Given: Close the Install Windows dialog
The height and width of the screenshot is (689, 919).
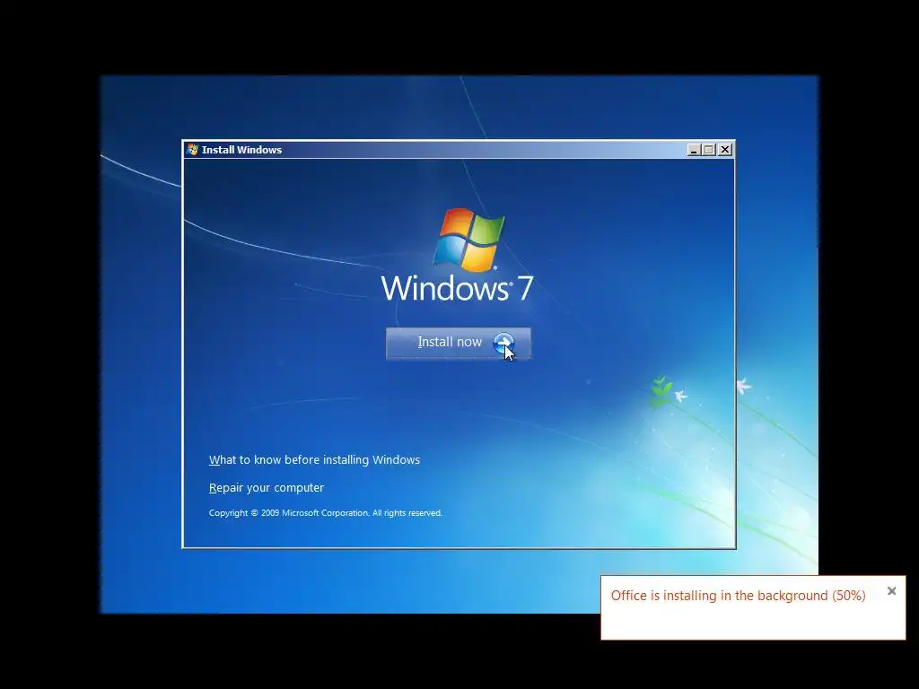Looking at the screenshot, I should [x=725, y=150].
